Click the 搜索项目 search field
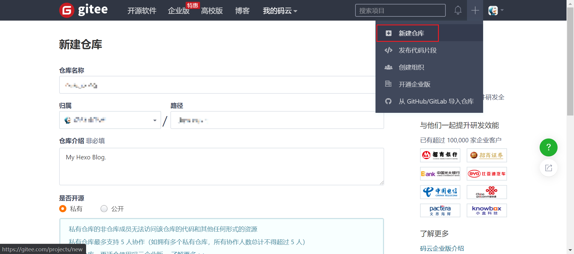The width and height of the screenshot is (574, 254). 400,10
